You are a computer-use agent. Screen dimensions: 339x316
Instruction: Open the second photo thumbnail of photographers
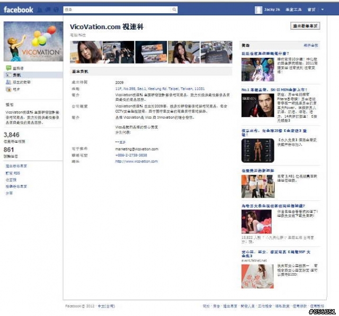pyautogui.click(x=119, y=52)
